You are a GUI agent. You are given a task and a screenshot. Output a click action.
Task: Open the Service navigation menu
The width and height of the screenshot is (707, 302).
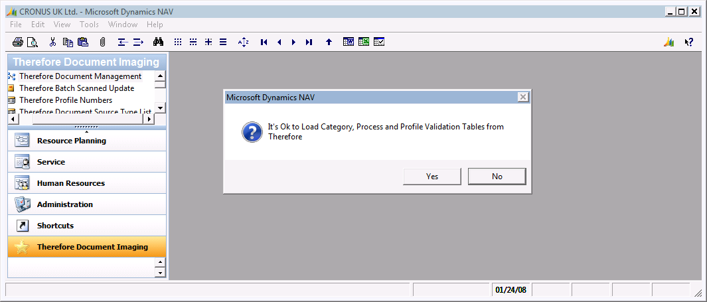click(x=87, y=162)
